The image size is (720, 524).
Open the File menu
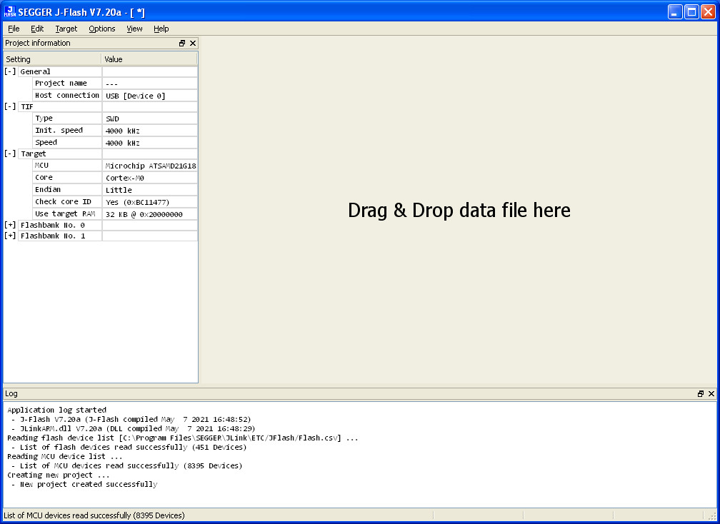click(x=14, y=29)
